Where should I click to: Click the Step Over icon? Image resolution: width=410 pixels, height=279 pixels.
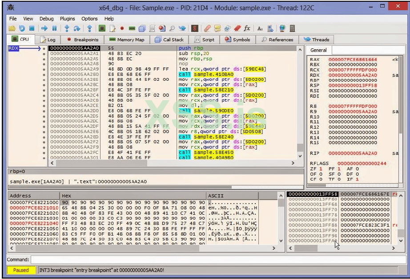coord(77,28)
